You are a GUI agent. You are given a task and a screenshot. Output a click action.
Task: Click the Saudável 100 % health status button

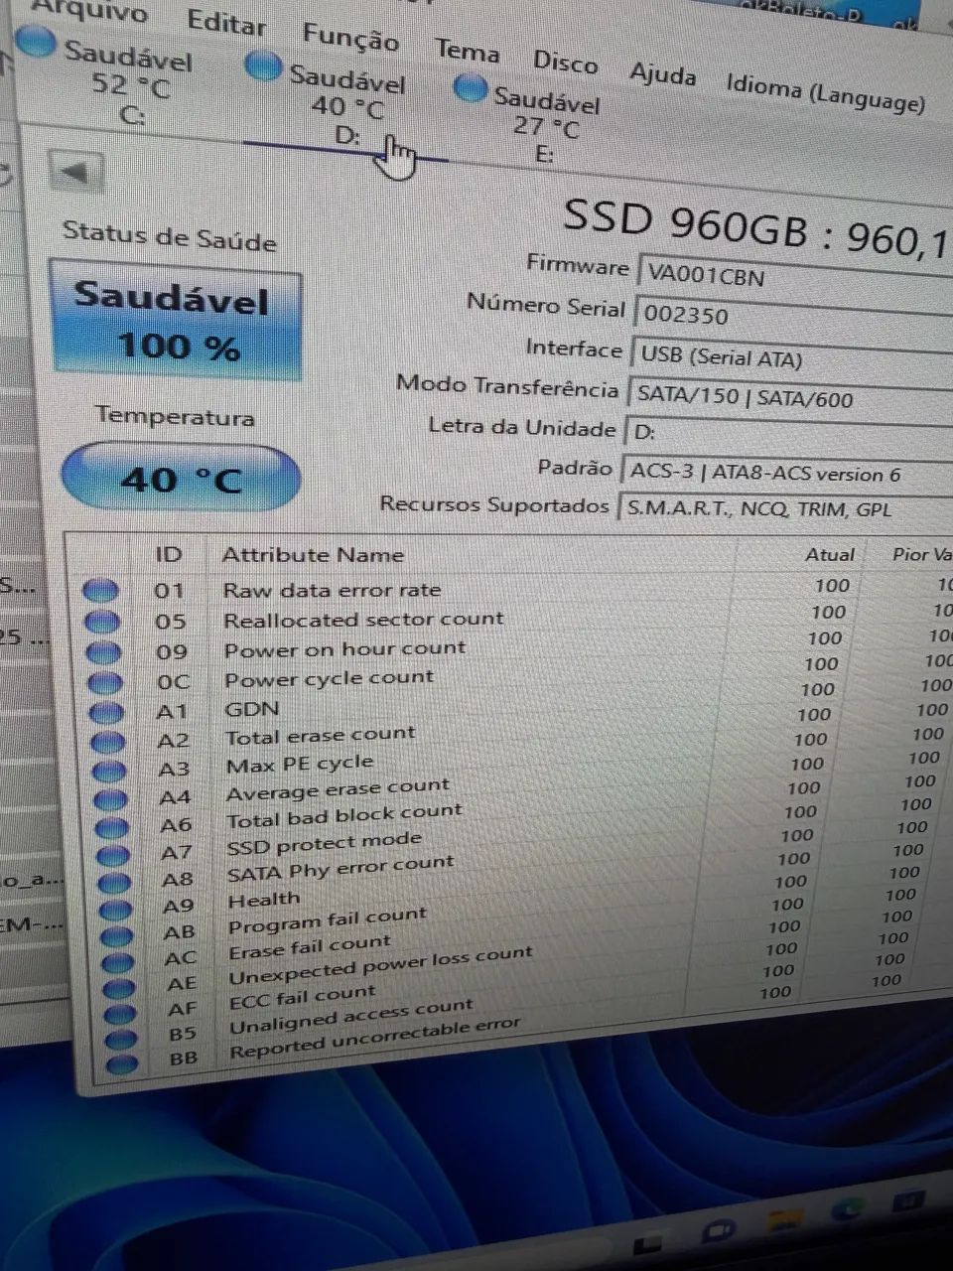176,320
